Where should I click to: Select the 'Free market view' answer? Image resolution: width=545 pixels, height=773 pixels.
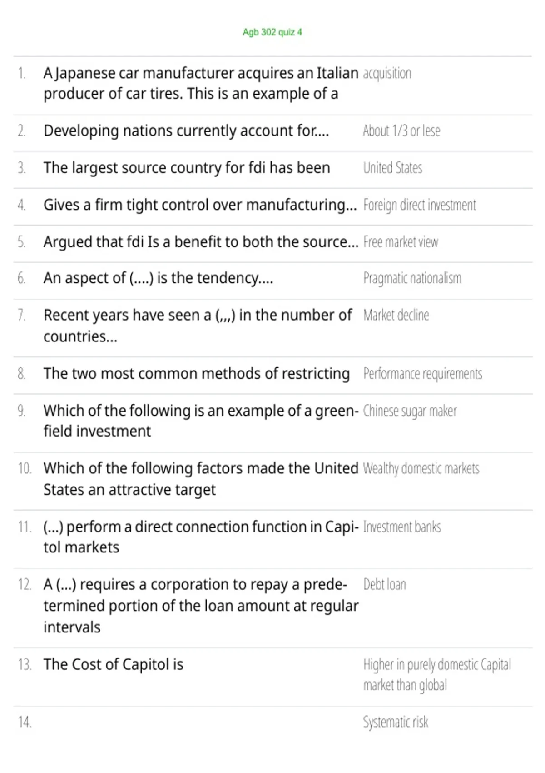coord(401,242)
